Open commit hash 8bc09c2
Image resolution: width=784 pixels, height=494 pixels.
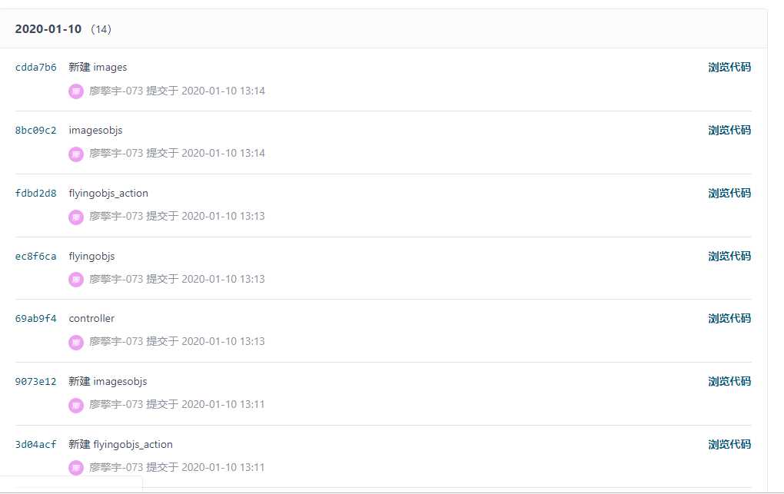click(35, 131)
